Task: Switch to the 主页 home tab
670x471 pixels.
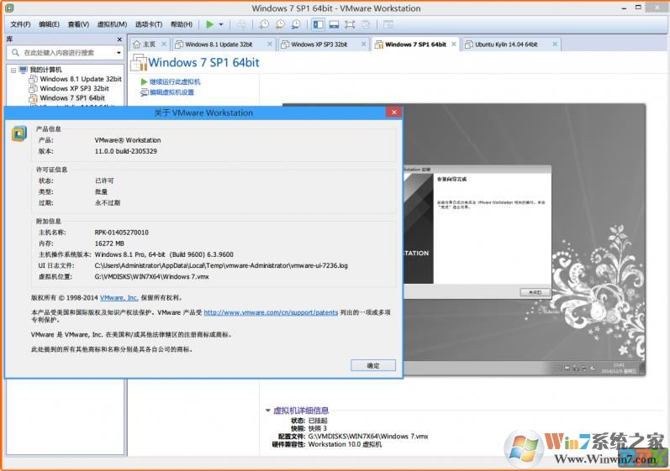Action: (x=149, y=44)
